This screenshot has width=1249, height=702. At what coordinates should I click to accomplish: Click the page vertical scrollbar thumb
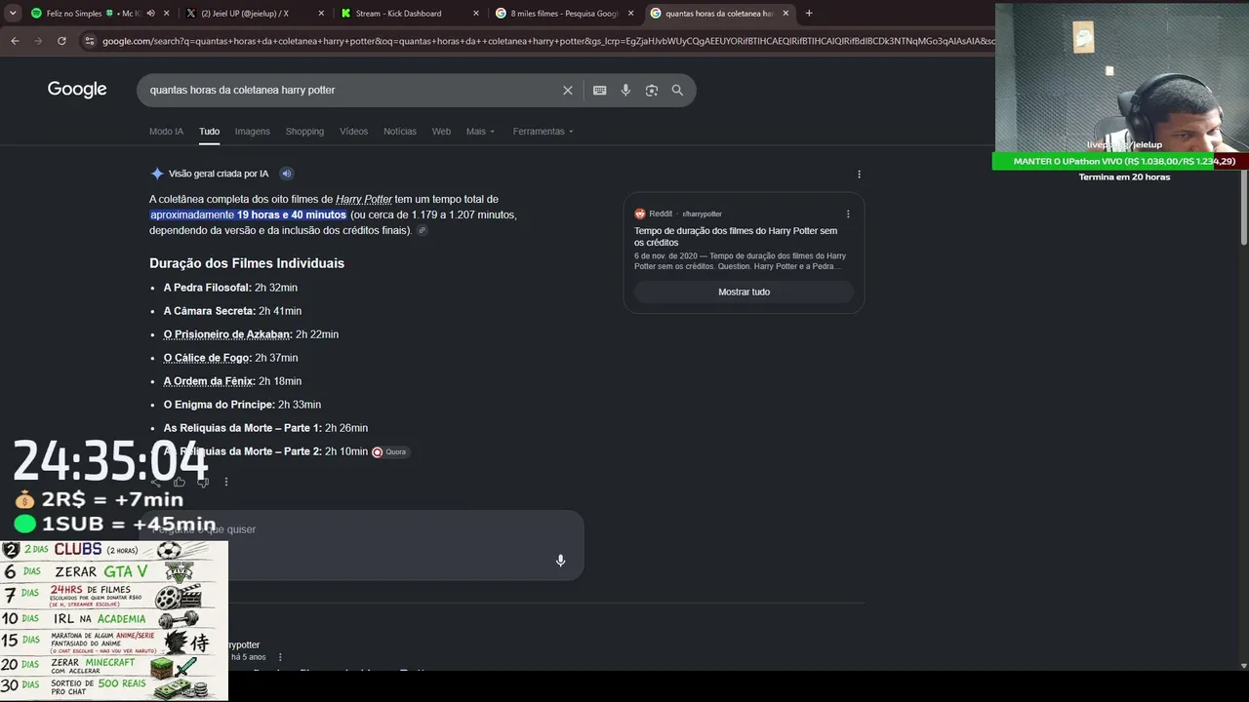(1243, 205)
